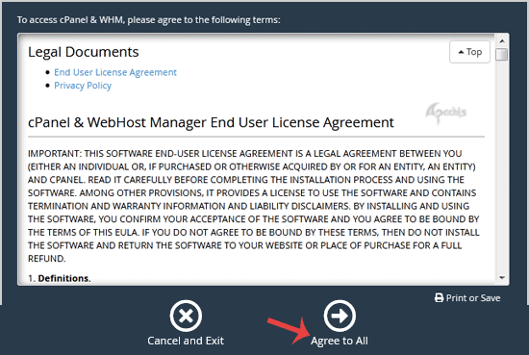The height and width of the screenshot is (355, 529).
Task: Jump back up with the Top button
Action: [469, 52]
